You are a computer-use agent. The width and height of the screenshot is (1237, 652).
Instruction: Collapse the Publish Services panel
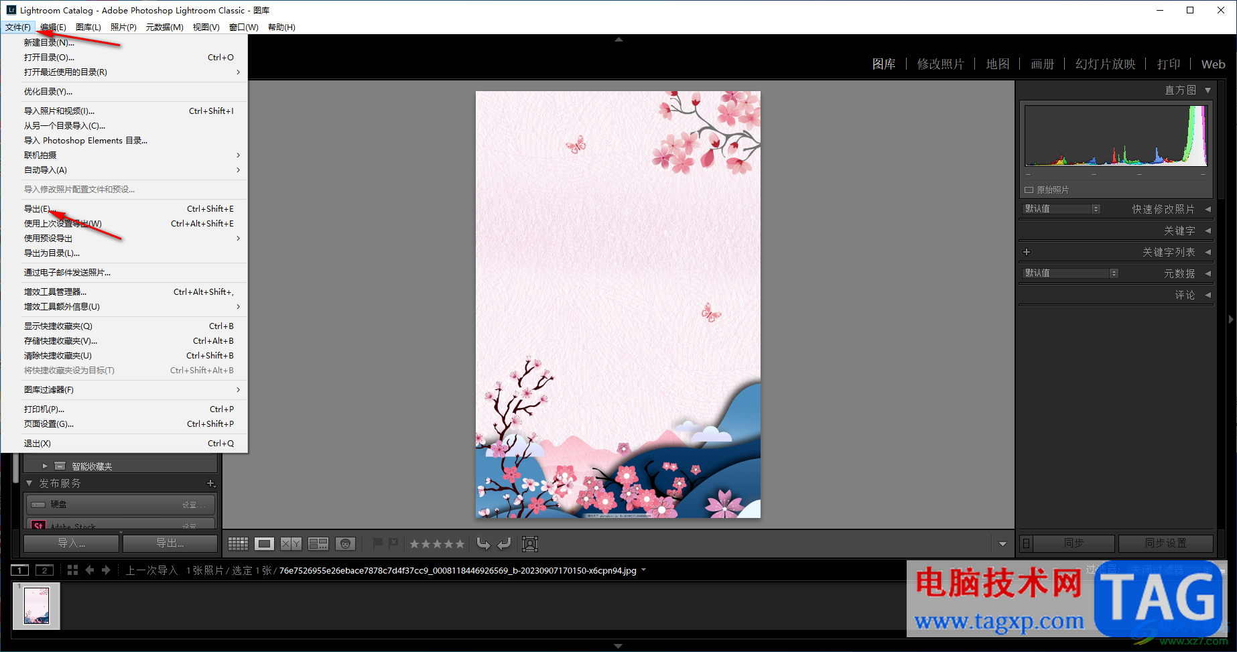[x=29, y=483]
